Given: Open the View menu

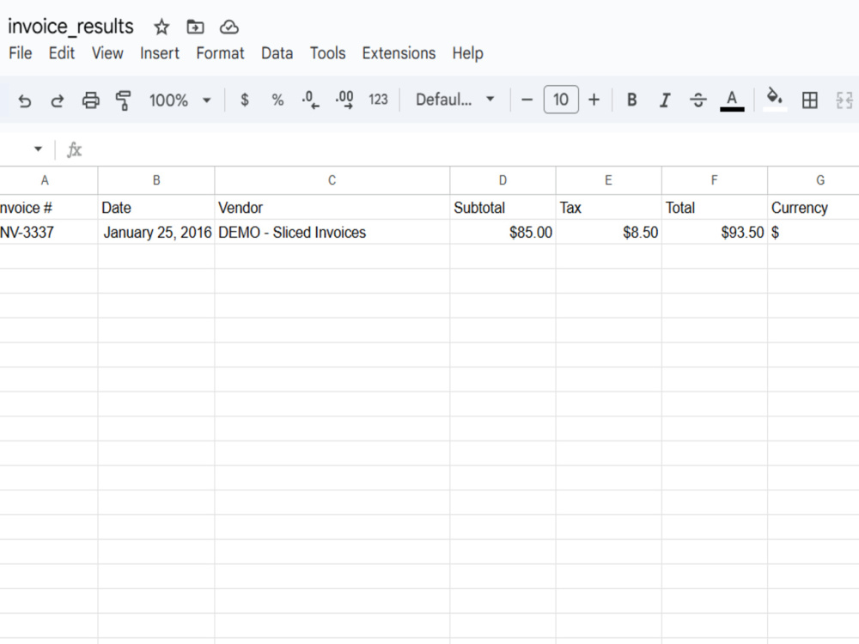Looking at the screenshot, I should tap(107, 53).
